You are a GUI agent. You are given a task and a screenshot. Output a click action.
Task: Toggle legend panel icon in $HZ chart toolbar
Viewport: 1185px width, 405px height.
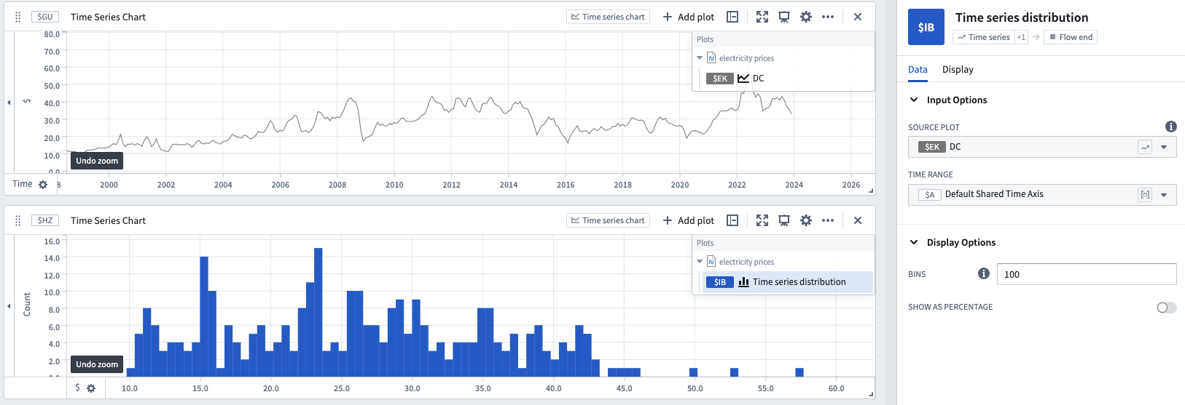pyautogui.click(x=733, y=220)
